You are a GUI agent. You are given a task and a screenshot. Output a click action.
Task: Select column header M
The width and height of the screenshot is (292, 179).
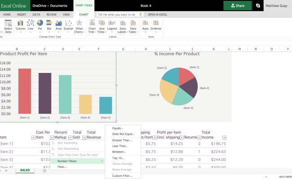point(239,49)
